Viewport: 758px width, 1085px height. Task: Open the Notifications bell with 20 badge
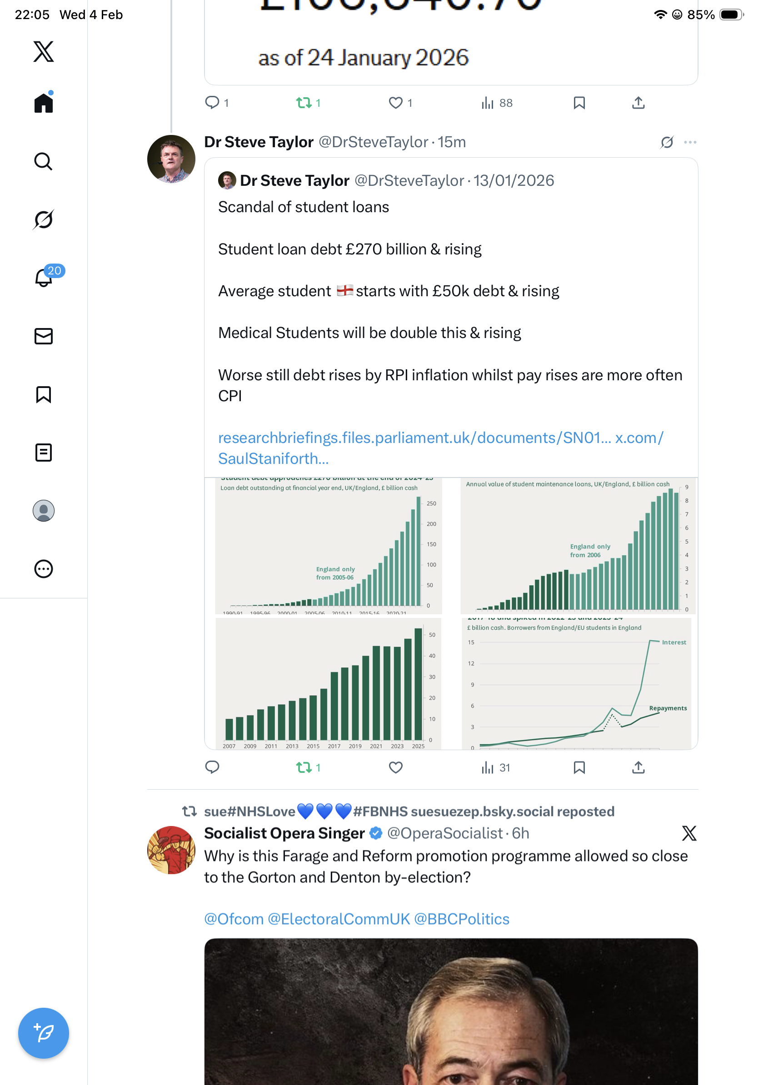click(44, 278)
